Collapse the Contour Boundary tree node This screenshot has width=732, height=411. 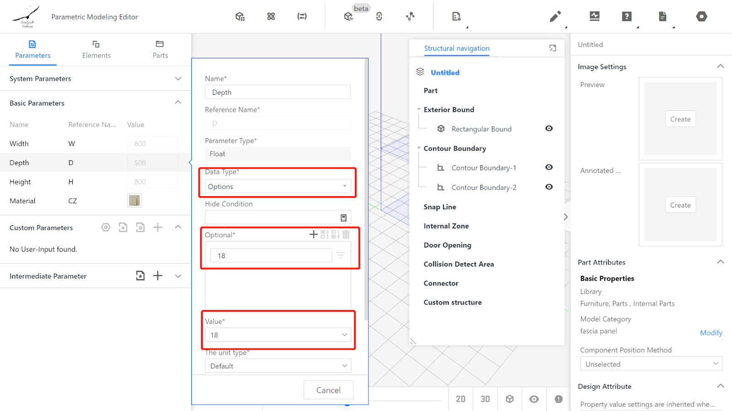pyautogui.click(x=419, y=148)
